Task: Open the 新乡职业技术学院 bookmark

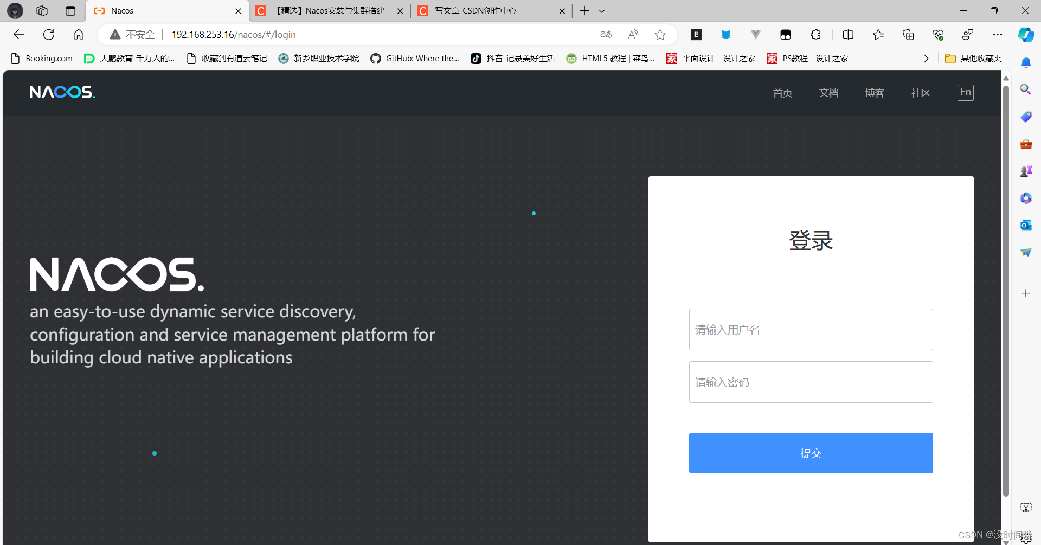Action: coord(318,59)
